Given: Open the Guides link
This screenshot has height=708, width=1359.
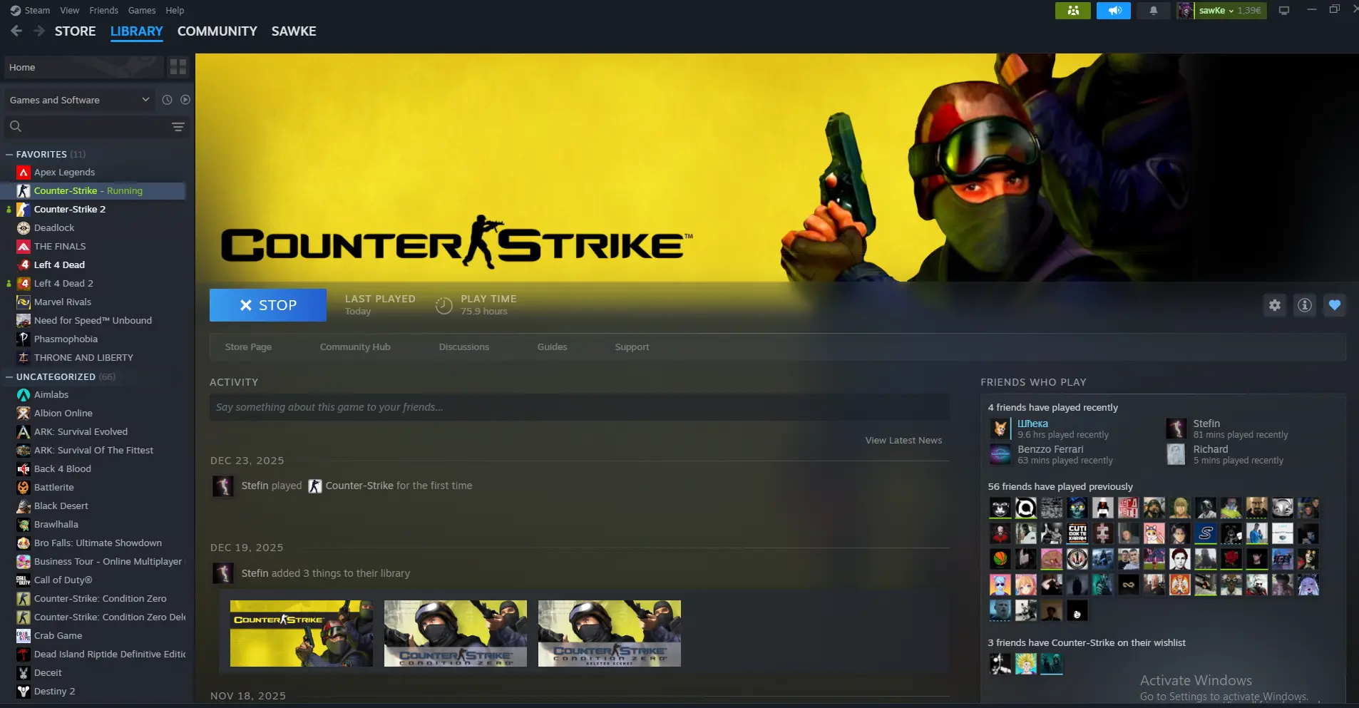Looking at the screenshot, I should 553,347.
